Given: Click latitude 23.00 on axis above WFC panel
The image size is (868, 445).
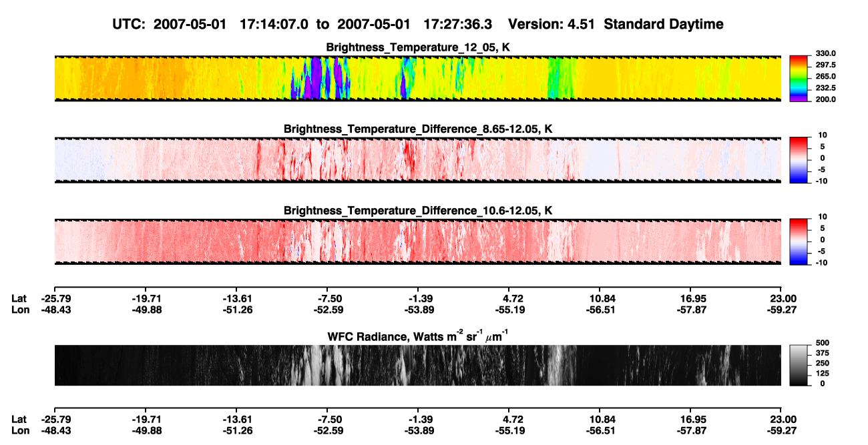Looking at the screenshot, I should pos(783,298).
